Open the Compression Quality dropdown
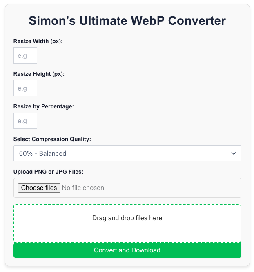Viewport: 254px width, 272px height. point(127,153)
